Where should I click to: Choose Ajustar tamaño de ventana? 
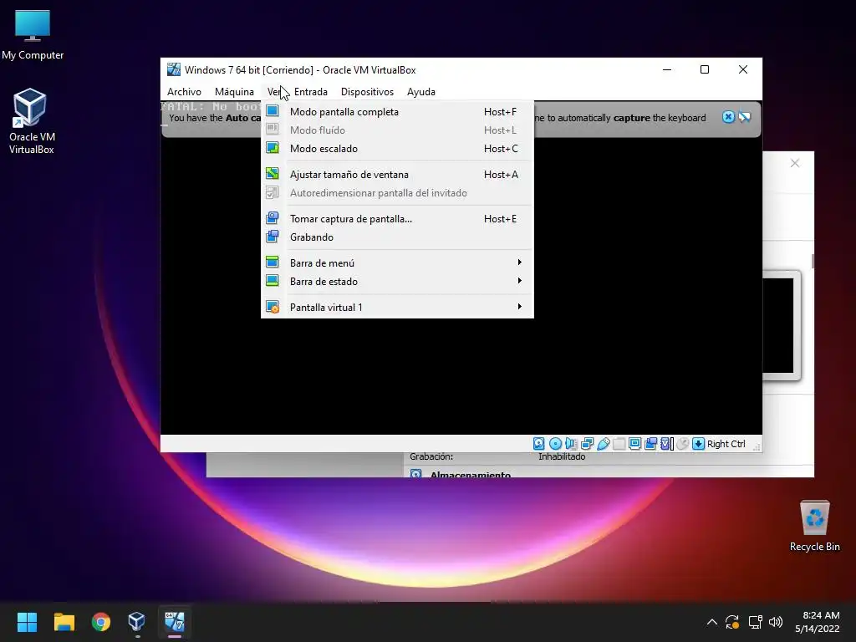[397, 174]
